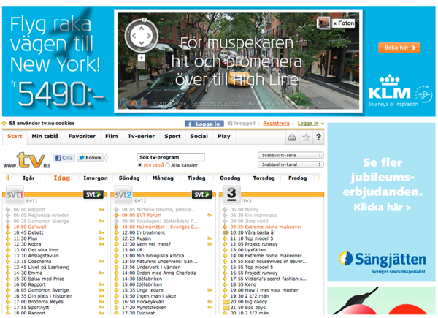Click icon before 10:20 Våra bästa år

click(226, 232)
